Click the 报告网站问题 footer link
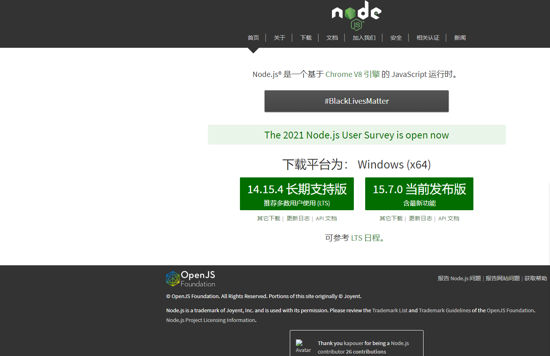550x356 pixels. (503, 278)
